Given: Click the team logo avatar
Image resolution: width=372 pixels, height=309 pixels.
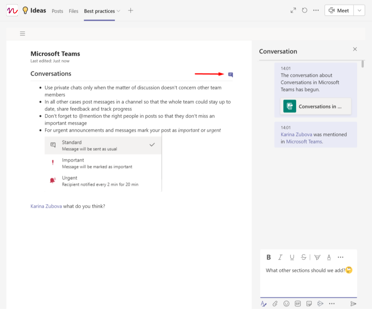Looking at the screenshot, I should pyautogui.click(x=12, y=11).
